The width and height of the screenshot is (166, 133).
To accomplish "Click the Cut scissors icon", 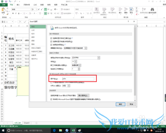I will click(7, 8).
